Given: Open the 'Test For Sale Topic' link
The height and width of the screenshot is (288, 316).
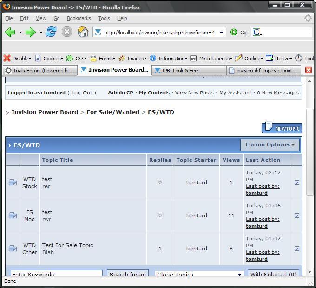Looking at the screenshot, I should 67,245.
